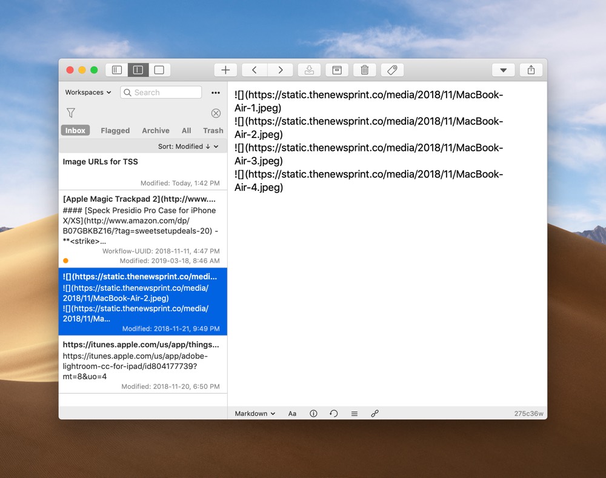This screenshot has height=478, width=606.
Task: Show draft list and editor layout
Action: pyautogui.click(x=138, y=70)
